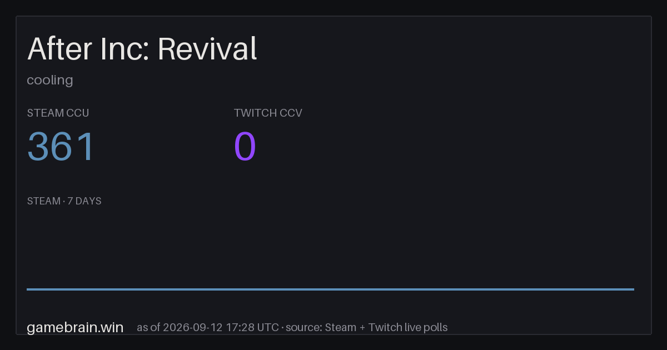Screen dimensions: 667x350
Task: Select the starting point of the 7-day sparkline
Action: coord(27,289)
